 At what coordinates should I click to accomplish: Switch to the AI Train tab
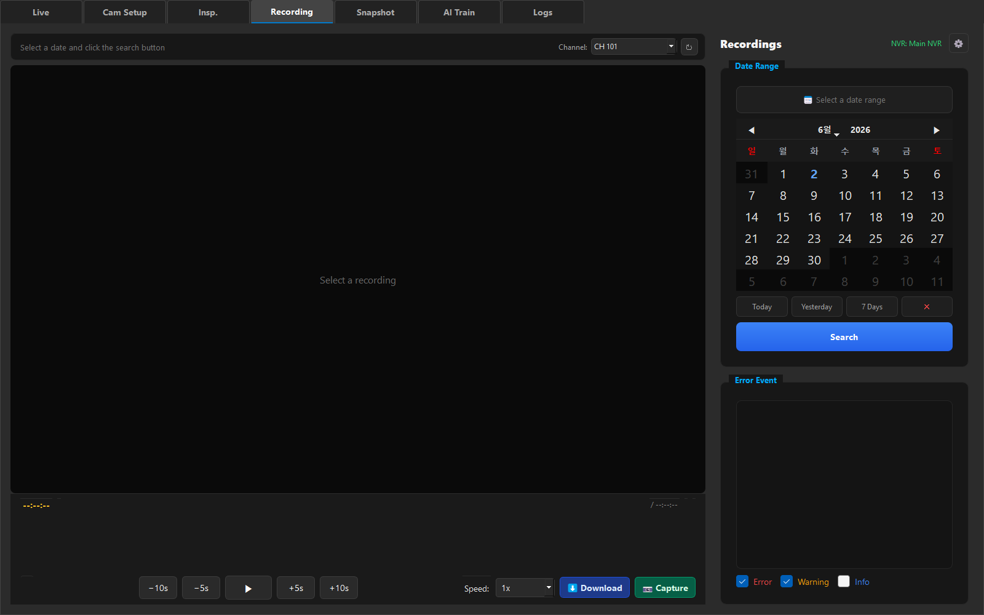point(459,12)
